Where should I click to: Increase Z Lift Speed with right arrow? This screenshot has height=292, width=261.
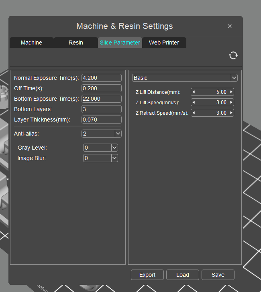pos(231,102)
